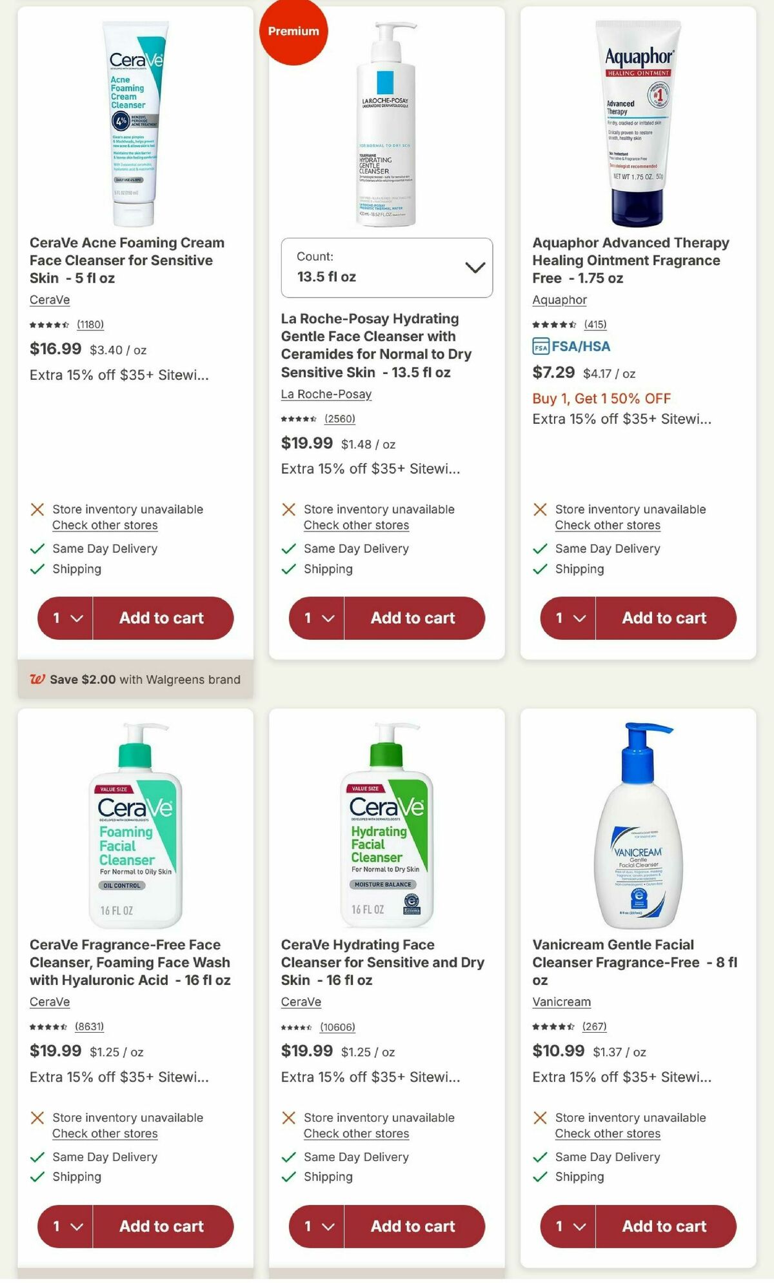Click the Premium badge on La Roche-Posay

coord(294,30)
